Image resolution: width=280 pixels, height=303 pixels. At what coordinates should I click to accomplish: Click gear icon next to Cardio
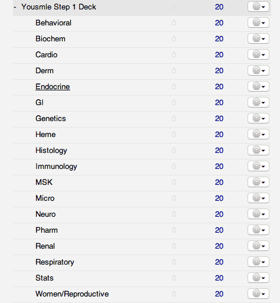[258, 55]
